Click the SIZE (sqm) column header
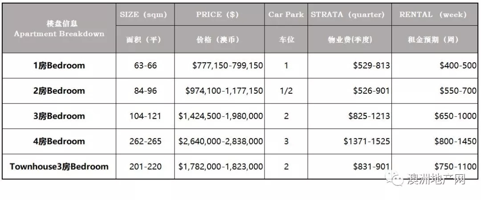Screen dimensions: 481x200 (143, 15)
